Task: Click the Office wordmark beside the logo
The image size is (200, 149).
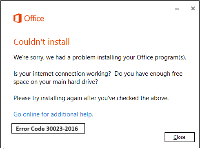Action: tap(34, 18)
